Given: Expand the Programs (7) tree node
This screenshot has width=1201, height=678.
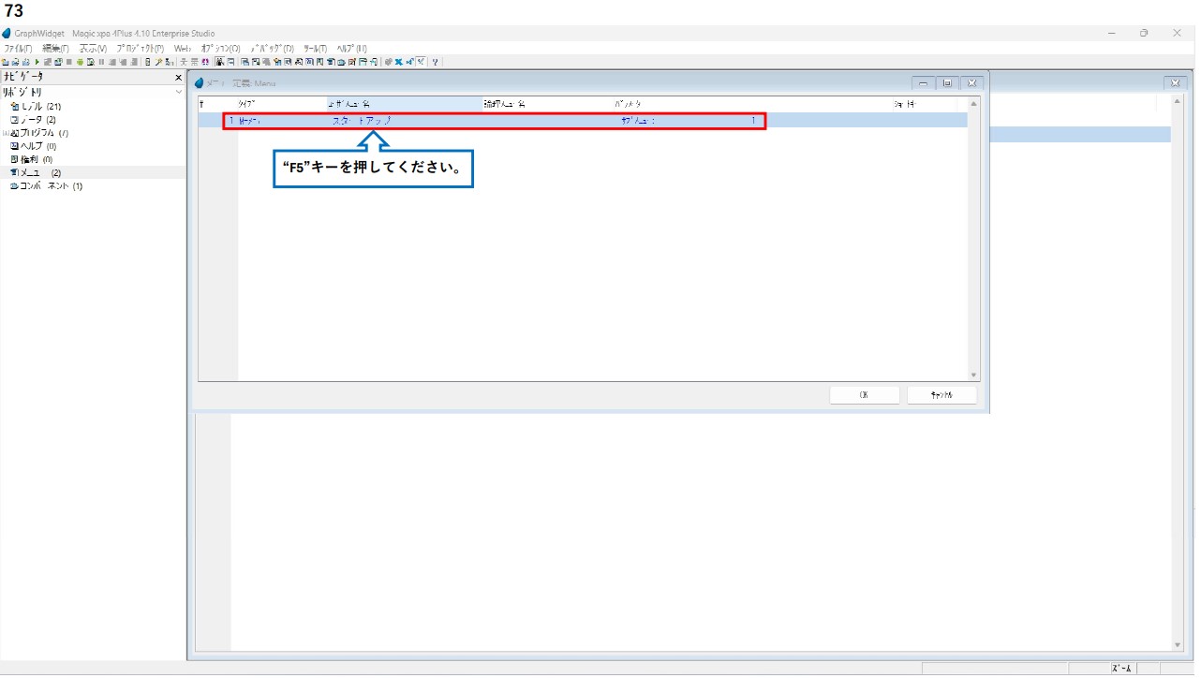Looking at the screenshot, I should click(x=5, y=133).
